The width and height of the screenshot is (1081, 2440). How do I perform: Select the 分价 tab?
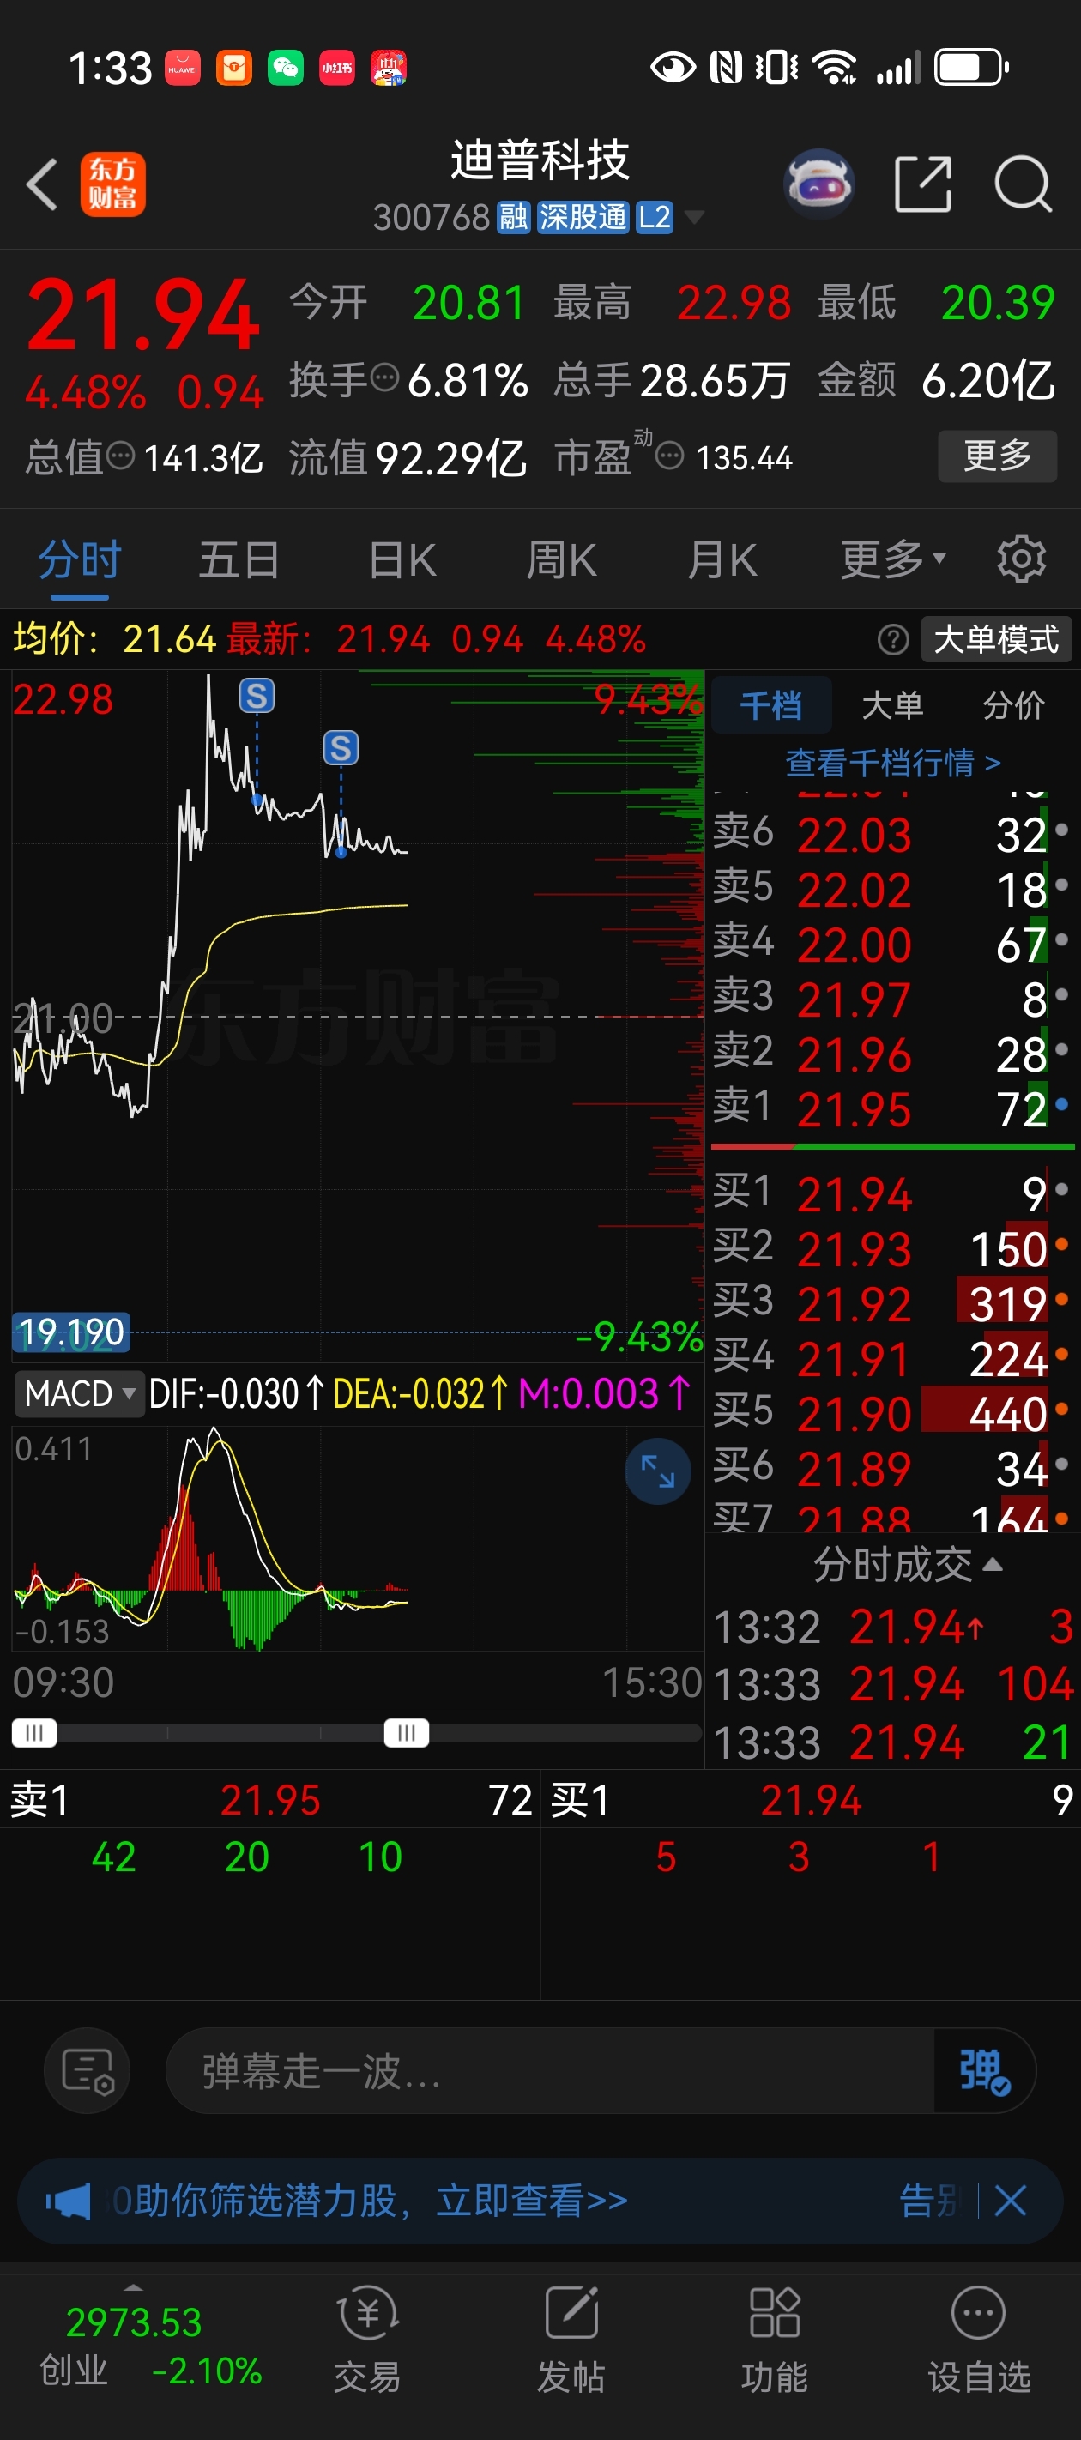pyautogui.click(x=1012, y=706)
